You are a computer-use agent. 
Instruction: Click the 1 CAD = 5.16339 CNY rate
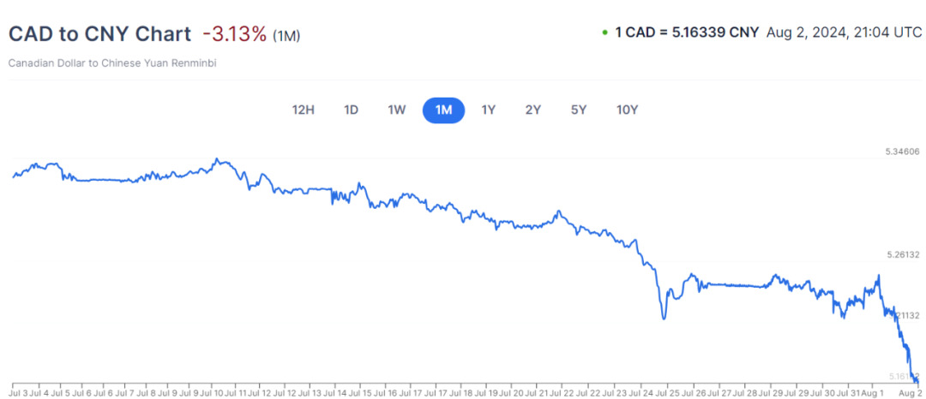tap(687, 33)
